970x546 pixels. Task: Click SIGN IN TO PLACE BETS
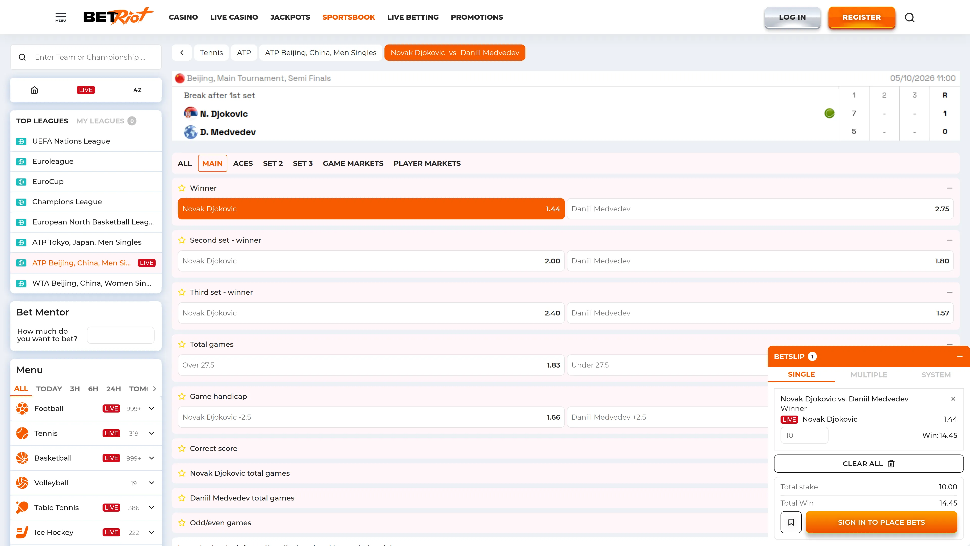click(x=881, y=522)
